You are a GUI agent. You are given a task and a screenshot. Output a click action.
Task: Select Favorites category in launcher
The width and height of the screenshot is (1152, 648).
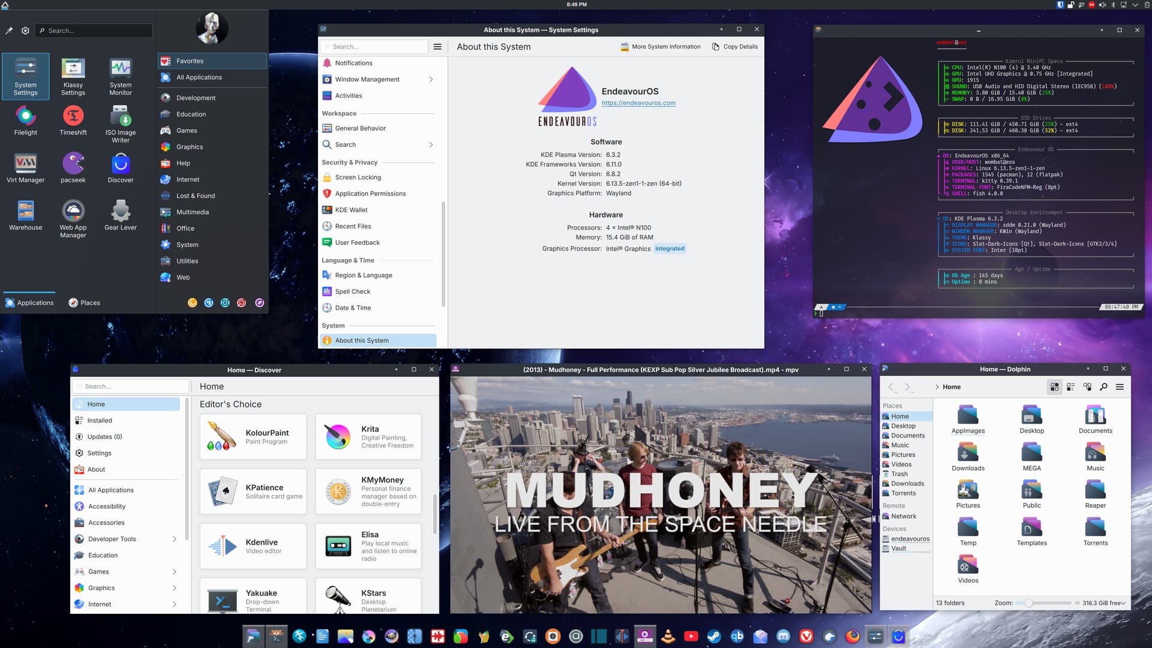(212, 61)
